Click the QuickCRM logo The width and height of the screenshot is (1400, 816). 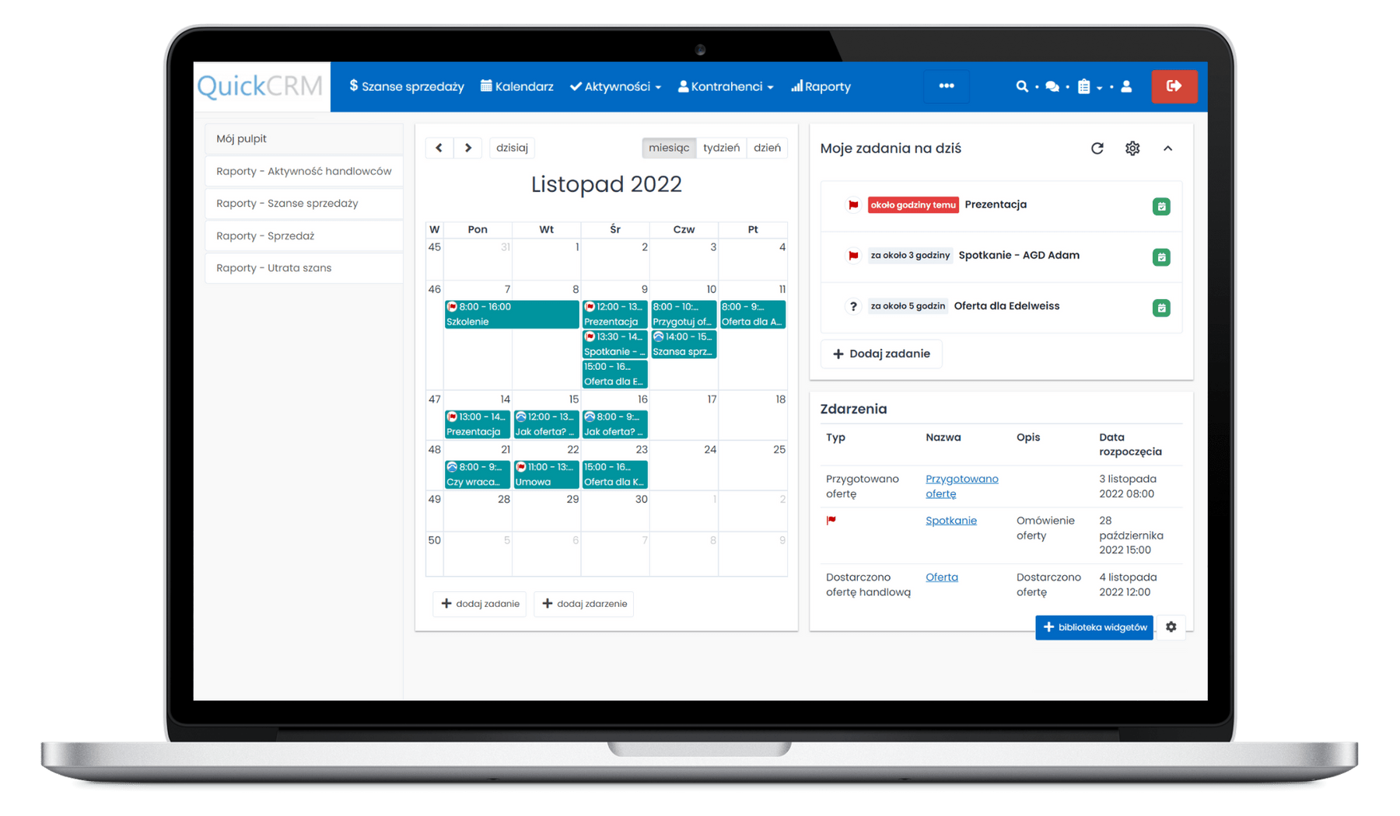[x=261, y=86]
